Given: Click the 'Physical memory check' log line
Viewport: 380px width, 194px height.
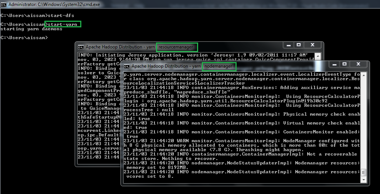Looking at the screenshot, I should [242, 114].
